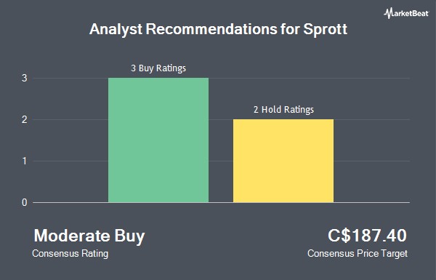Select the green Buy Ratings bar
The width and height of the screenshot is (436, 280).
pyautogui.click(x=158, y=140)
